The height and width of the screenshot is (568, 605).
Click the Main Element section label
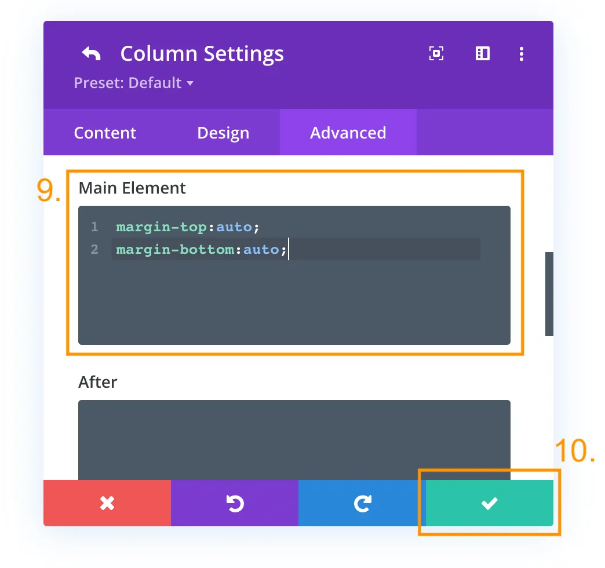132,188
